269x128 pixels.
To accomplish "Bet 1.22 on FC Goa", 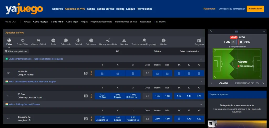I will [x=102, y=96].
